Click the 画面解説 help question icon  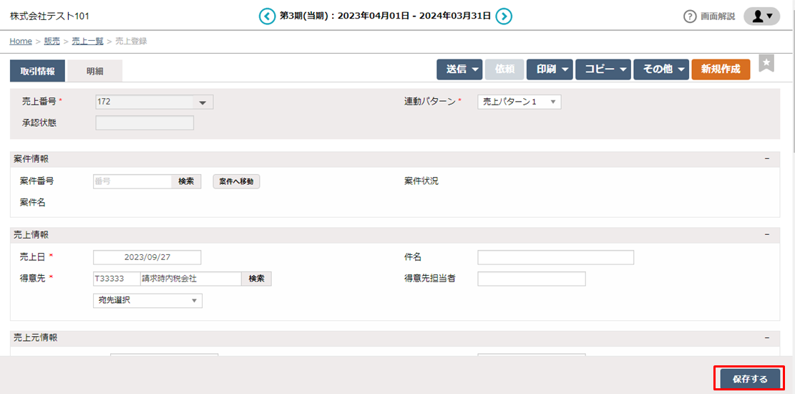pos(690,16)
